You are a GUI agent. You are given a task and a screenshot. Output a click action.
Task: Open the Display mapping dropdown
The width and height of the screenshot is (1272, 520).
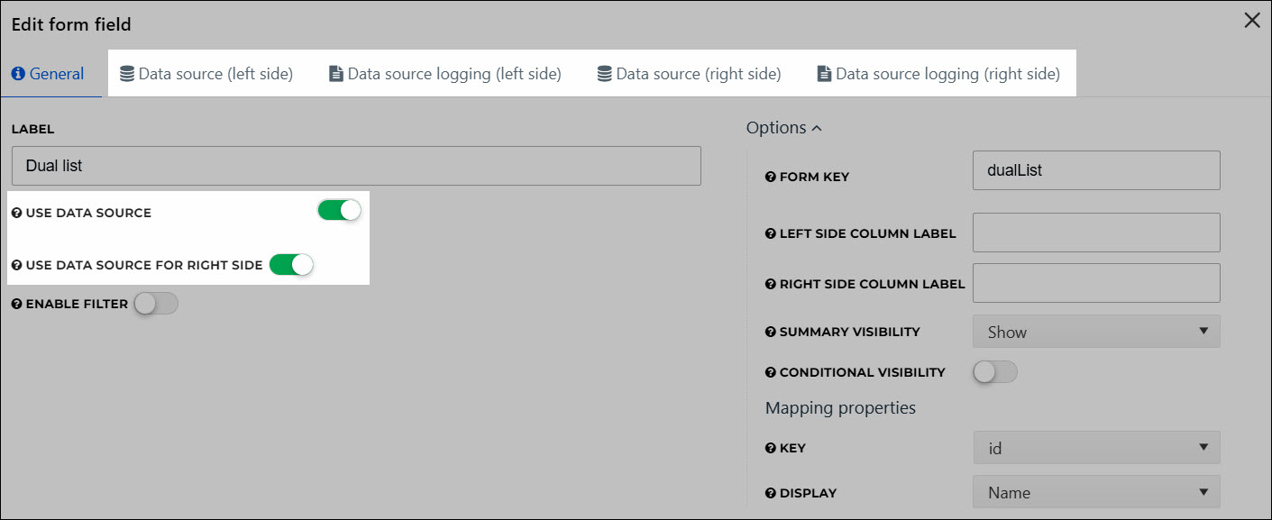(x=1095, y=493)
